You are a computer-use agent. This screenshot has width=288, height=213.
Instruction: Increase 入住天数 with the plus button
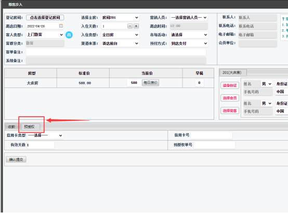pos(136,26)
